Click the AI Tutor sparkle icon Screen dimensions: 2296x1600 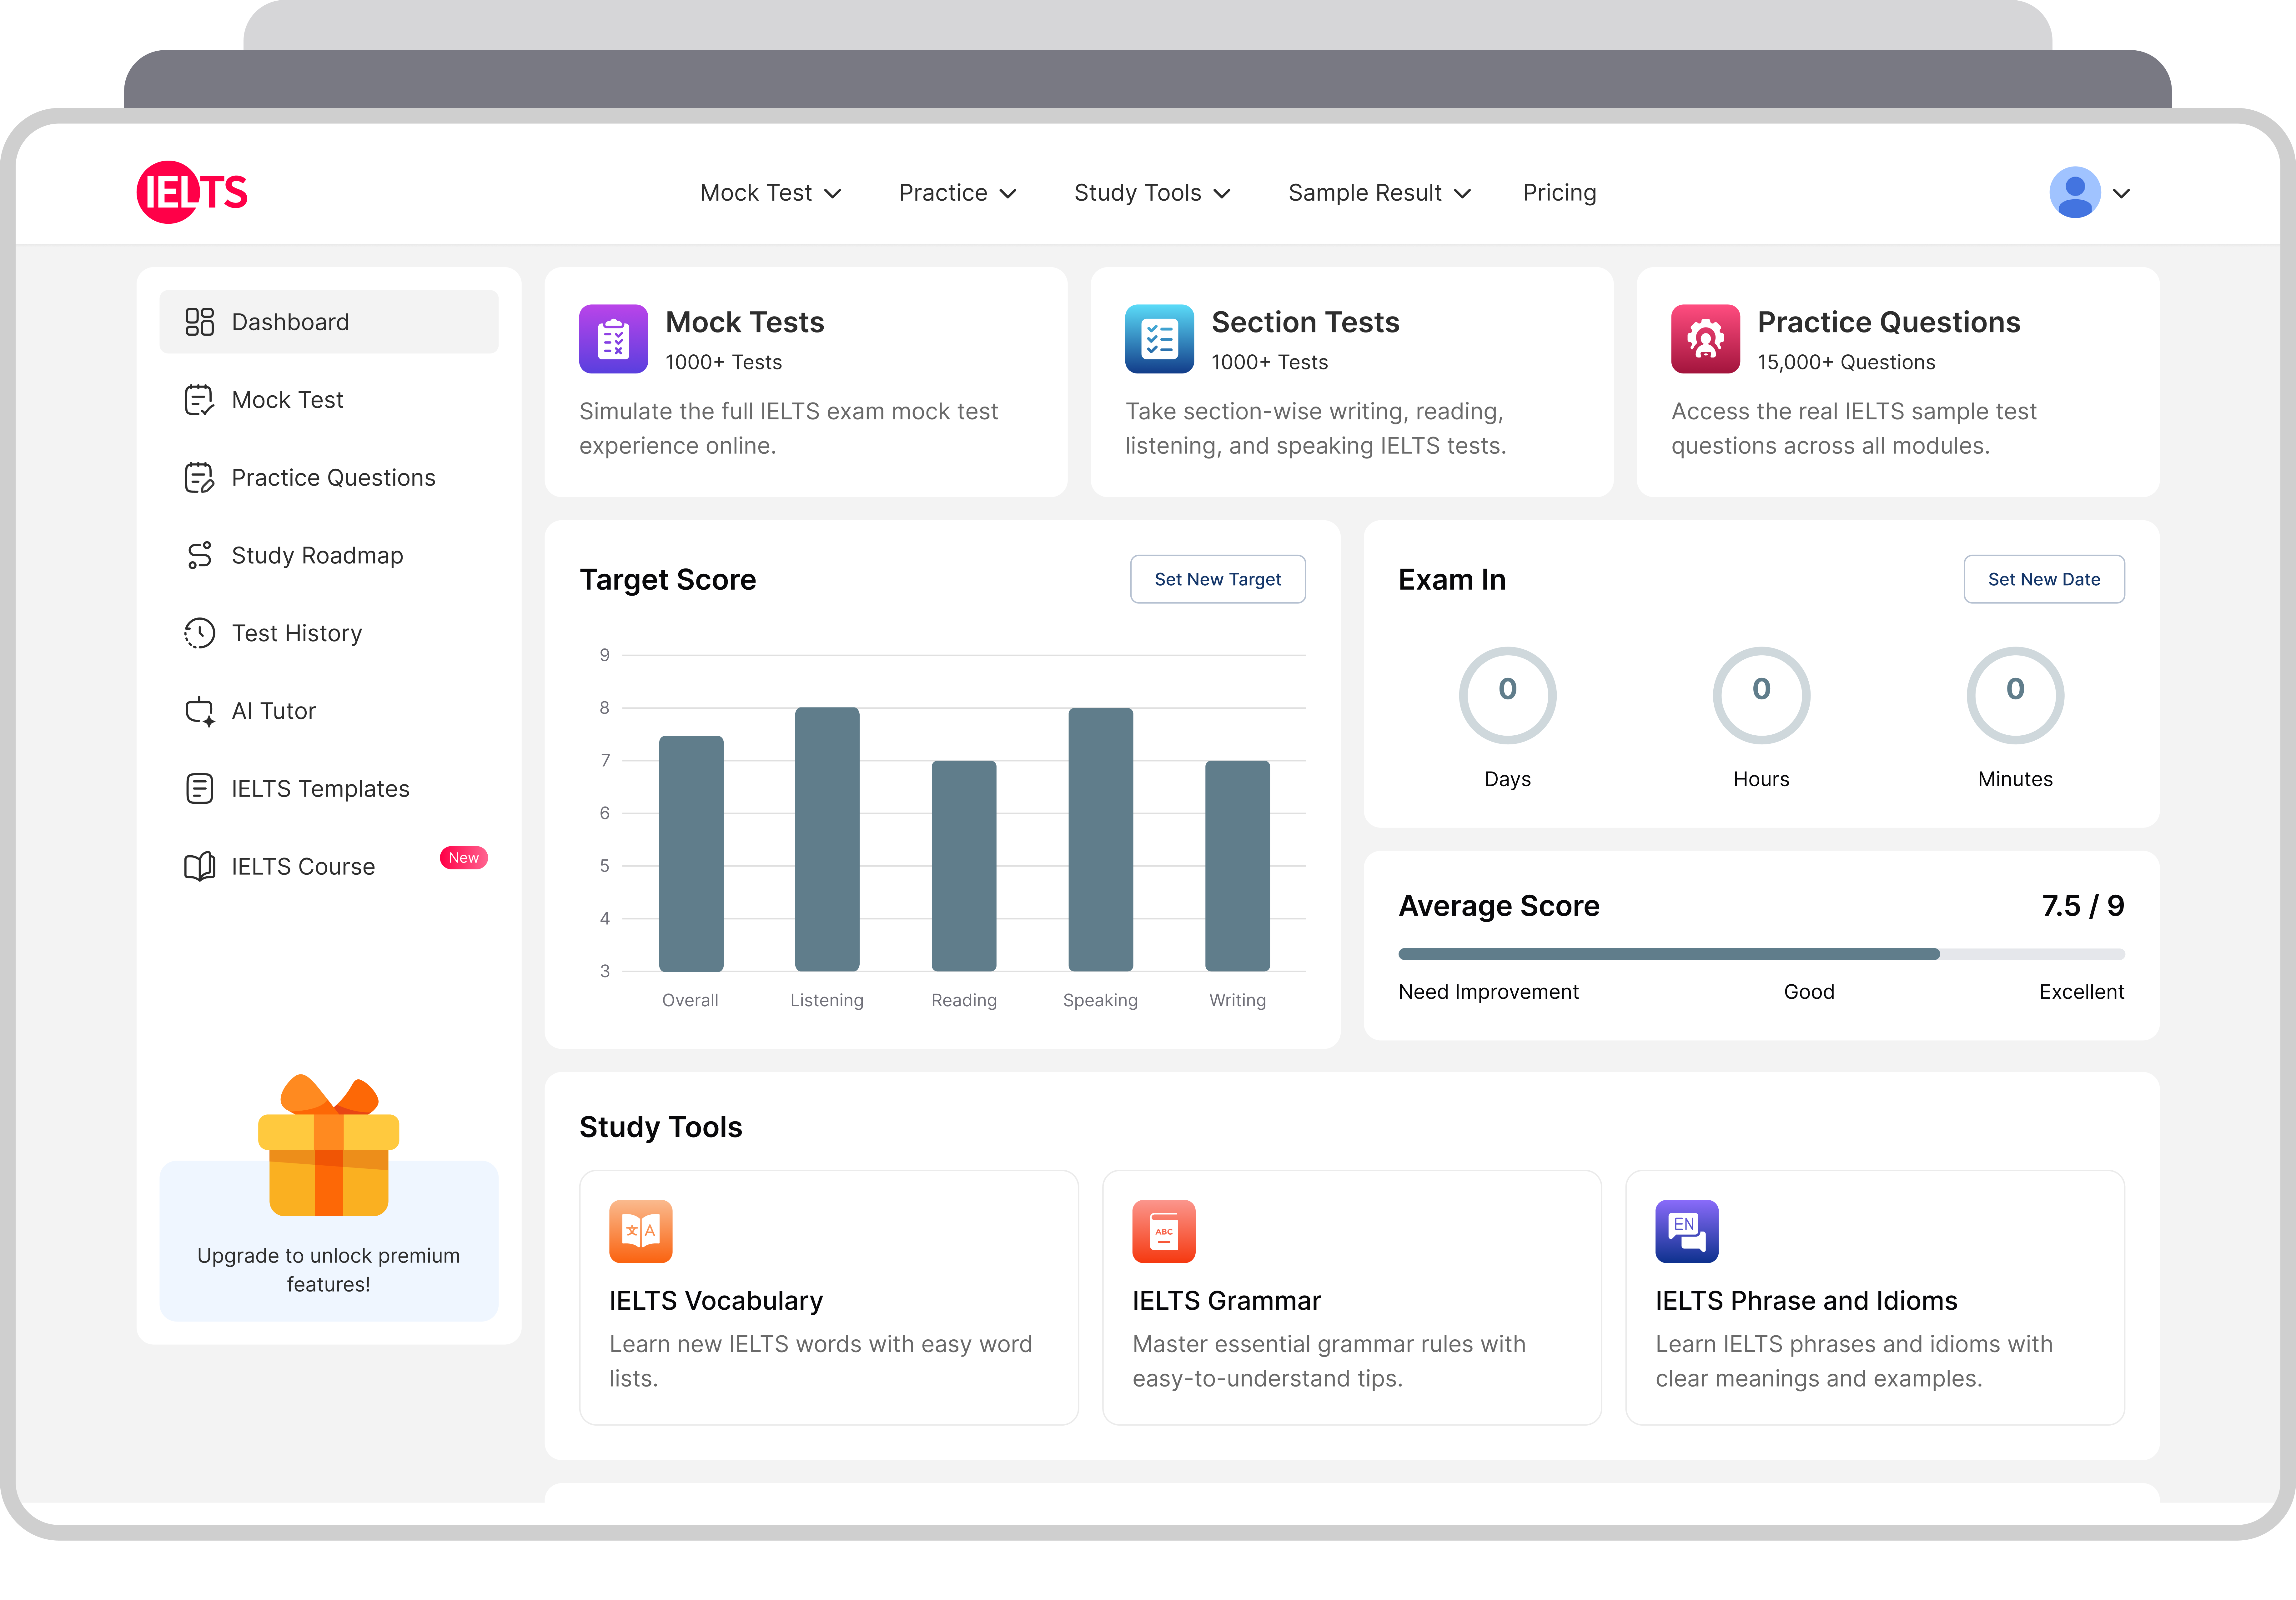pyautogui.click(x=200, y=710)
